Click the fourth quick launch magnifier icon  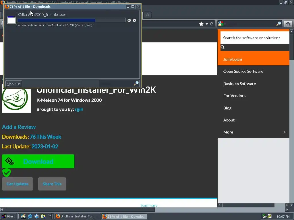[x=43, y=216]
